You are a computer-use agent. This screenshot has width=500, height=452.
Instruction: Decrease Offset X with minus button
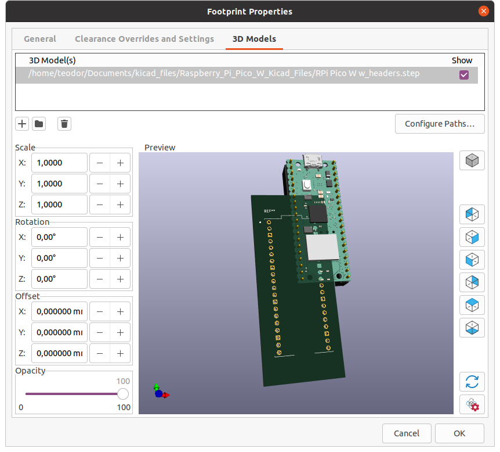[x=100, y=312]
